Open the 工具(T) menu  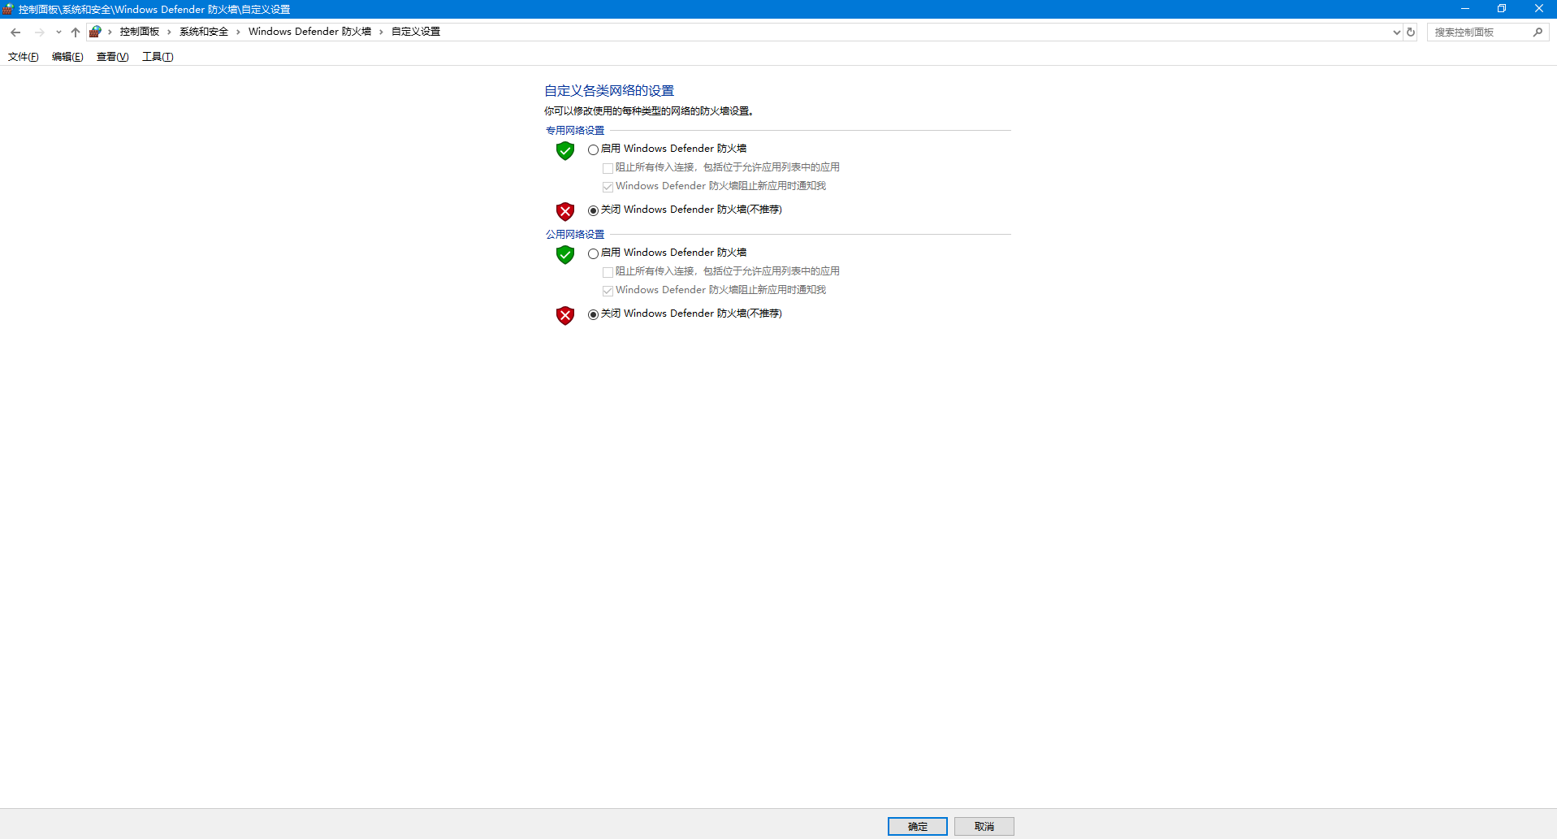point(158,57)
